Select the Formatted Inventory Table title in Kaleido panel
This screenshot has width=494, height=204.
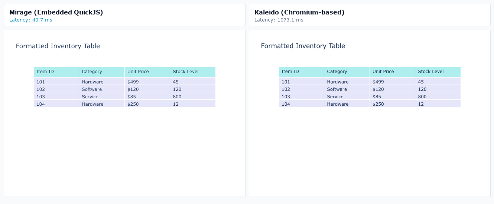click(303, 46)
